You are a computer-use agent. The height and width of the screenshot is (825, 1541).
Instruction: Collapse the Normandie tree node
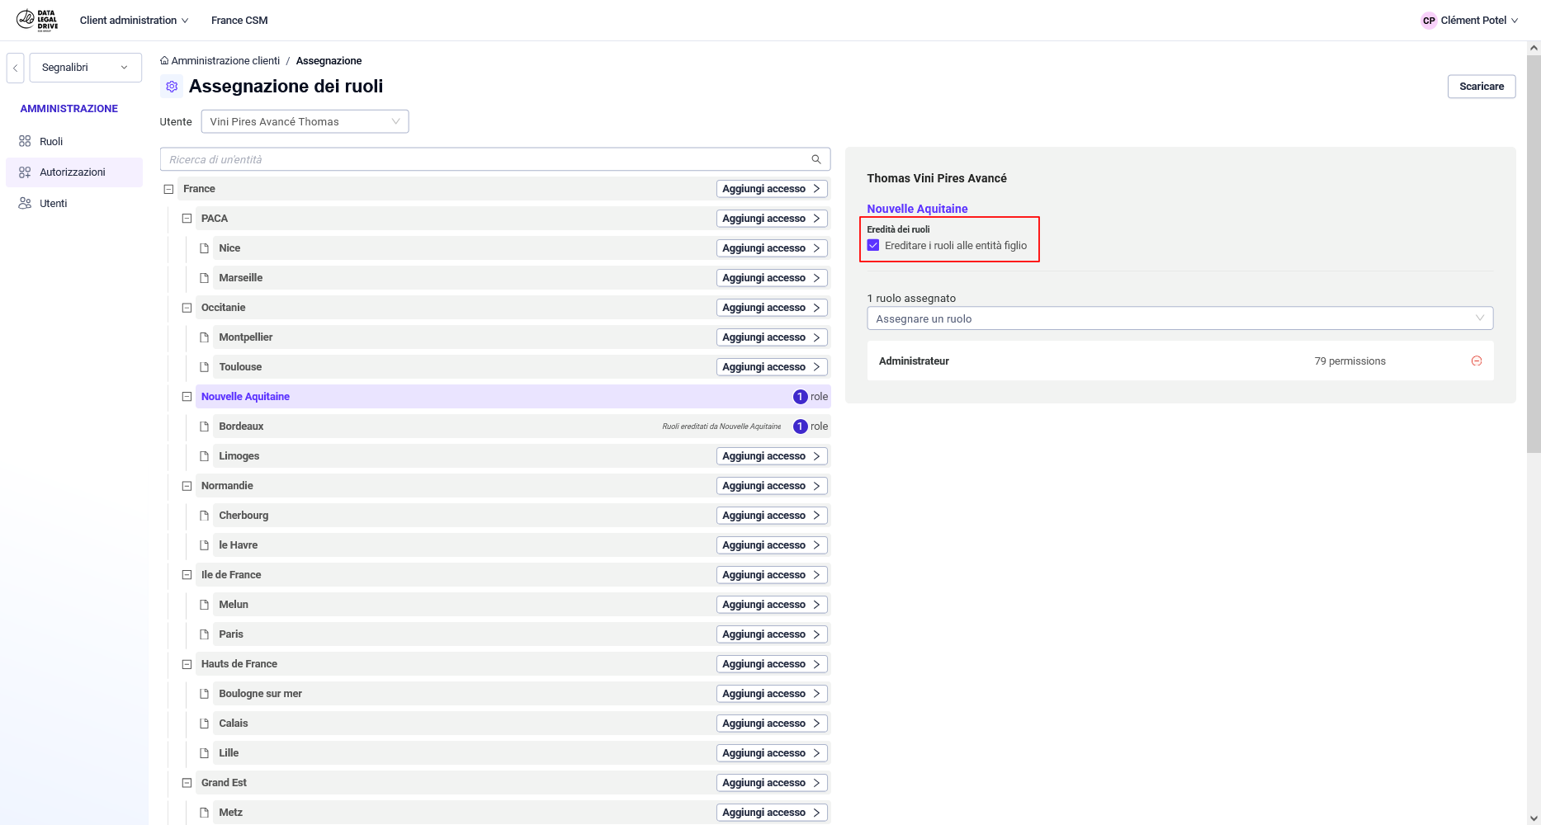(187, 486)
